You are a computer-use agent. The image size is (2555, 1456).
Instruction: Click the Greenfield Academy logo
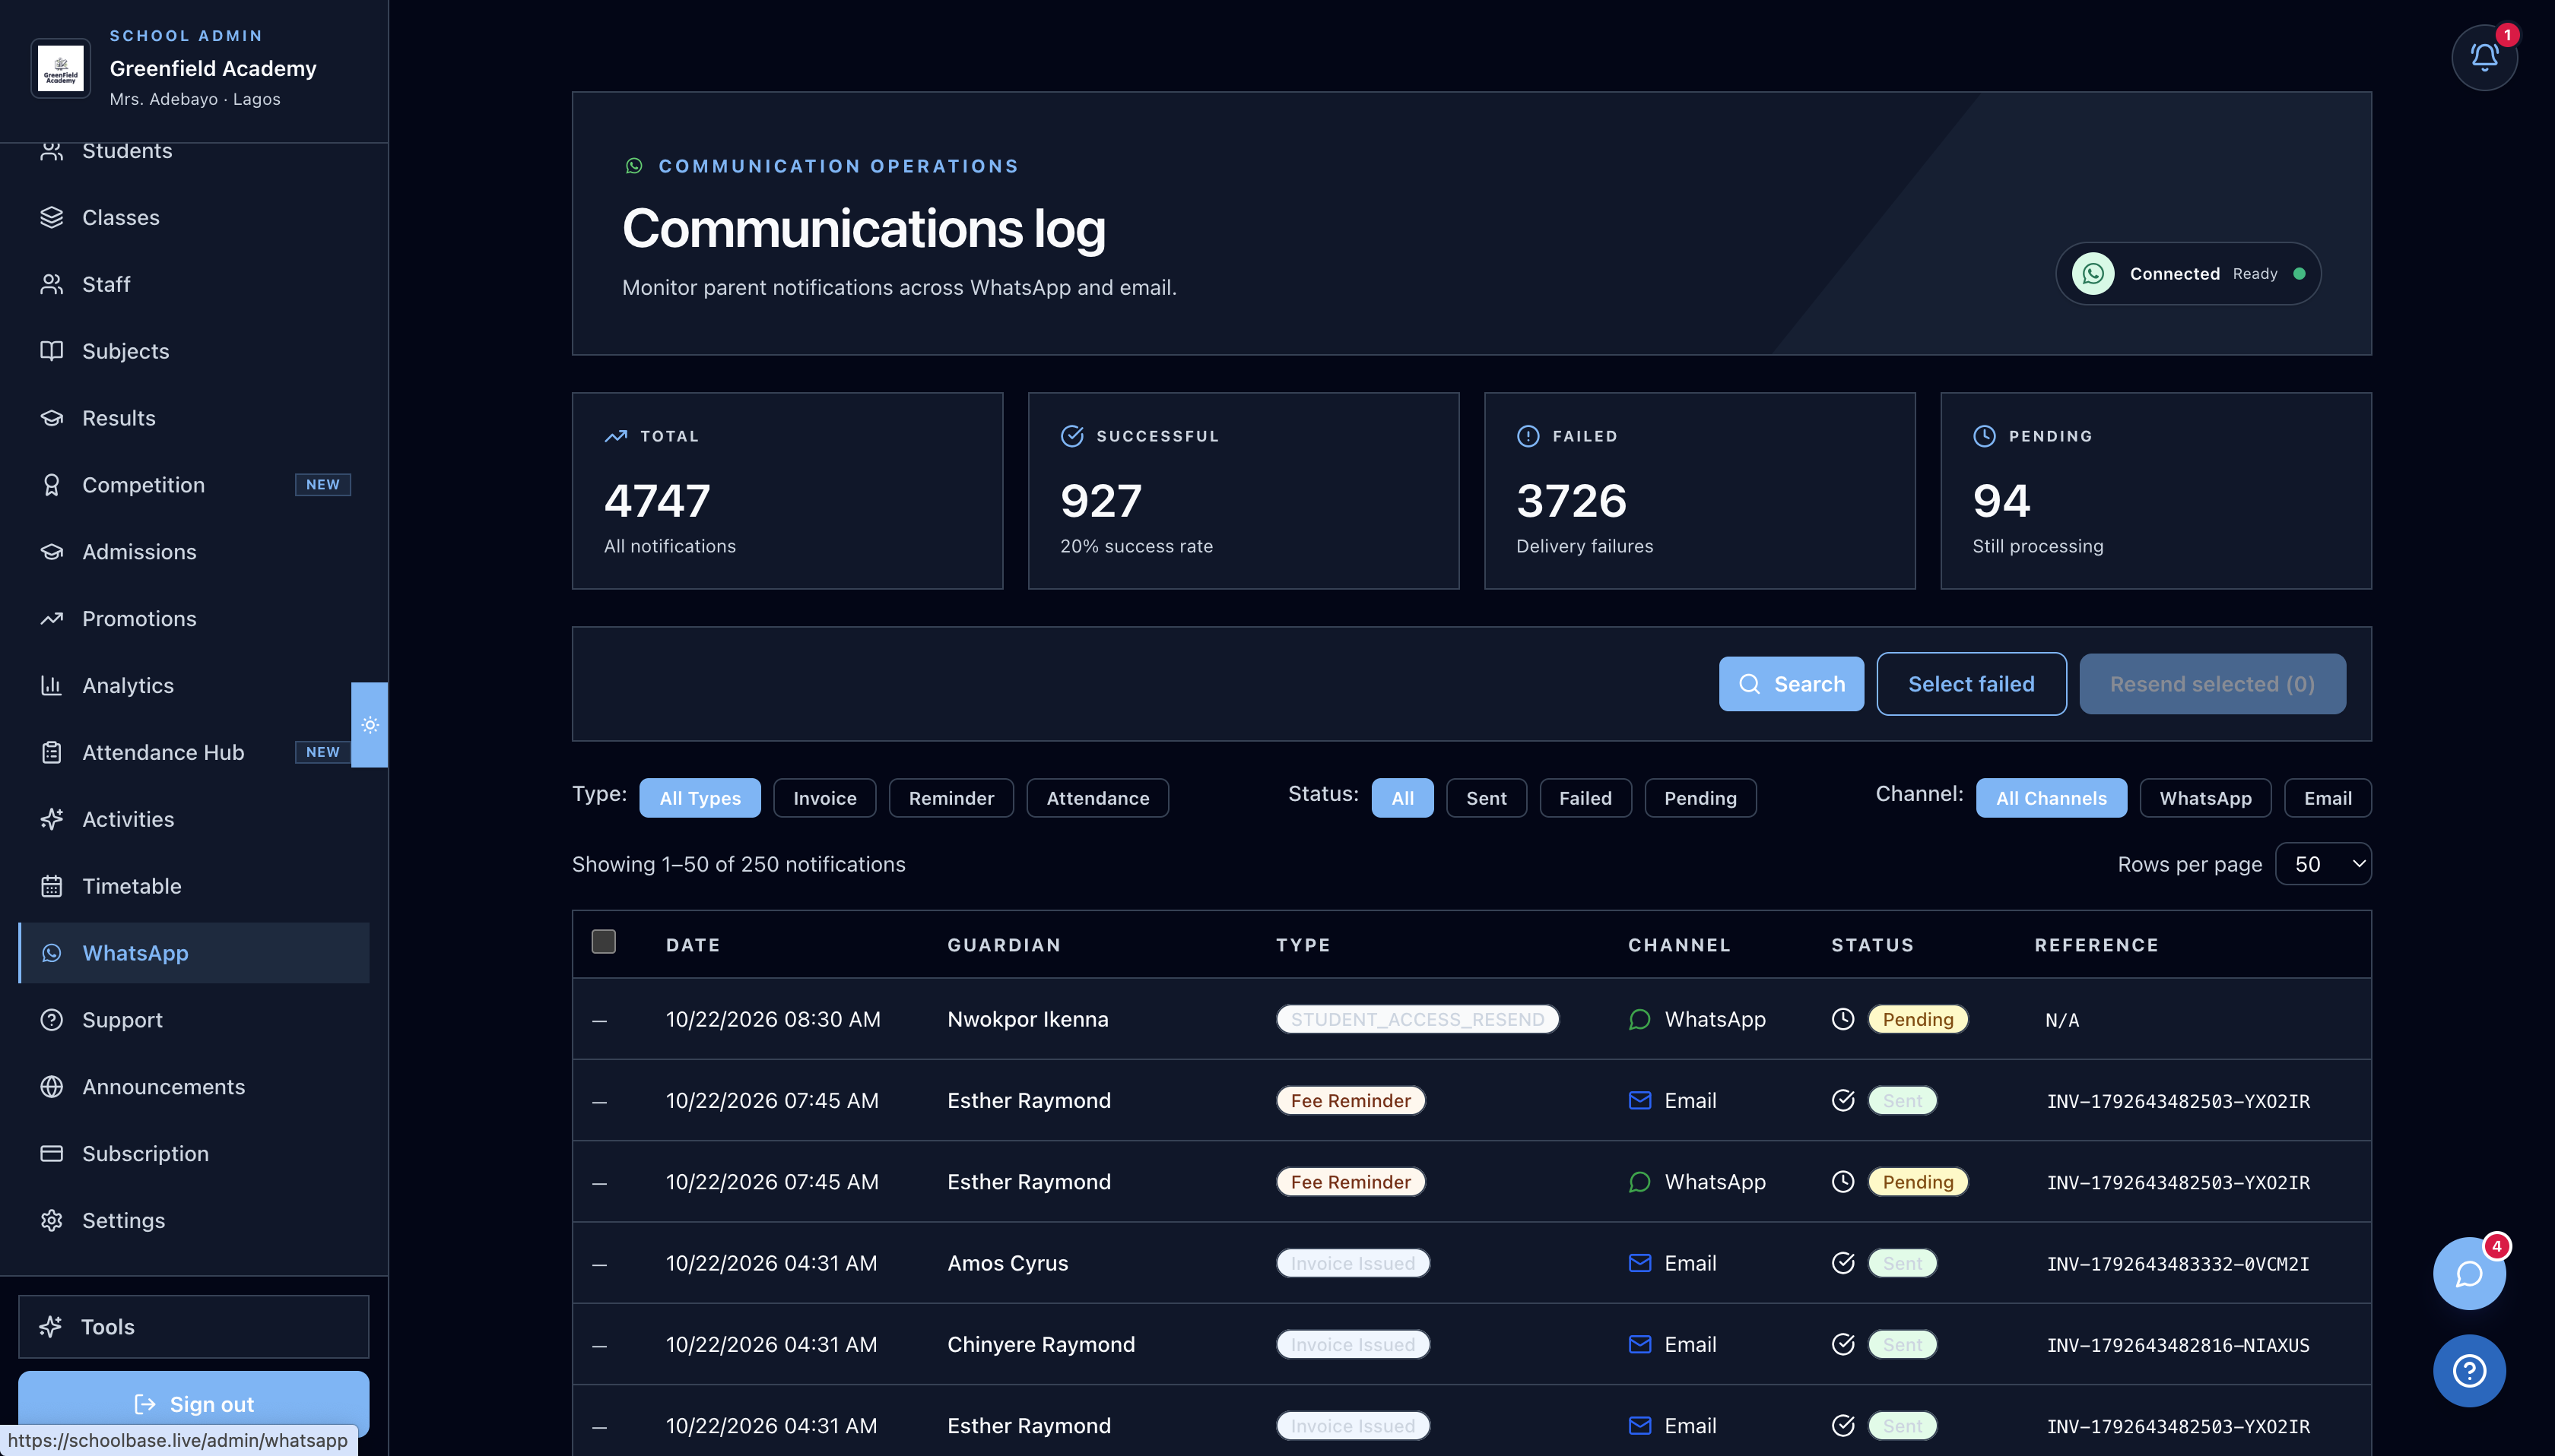[61, 69]
